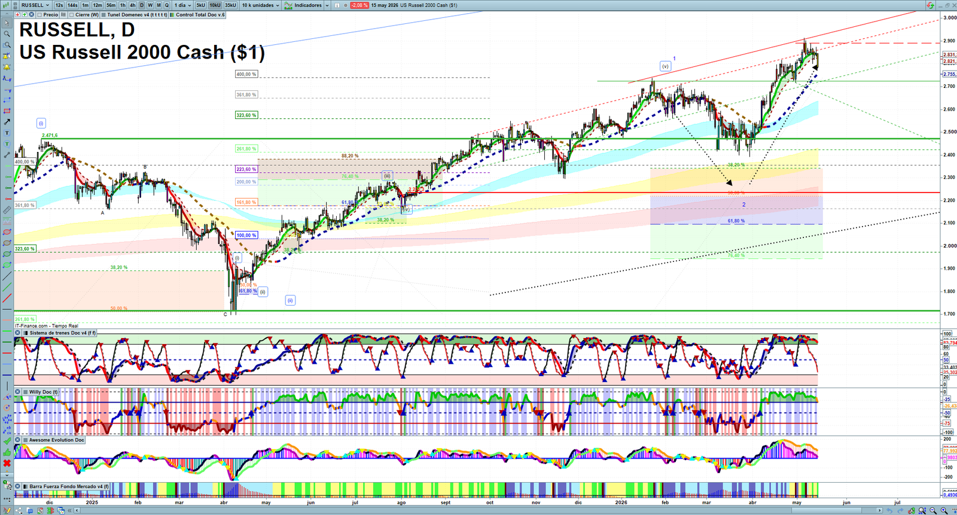The image size is (957, 515).
Task: Click the zoom in magnifier bottom right
Action: (944, 510)
